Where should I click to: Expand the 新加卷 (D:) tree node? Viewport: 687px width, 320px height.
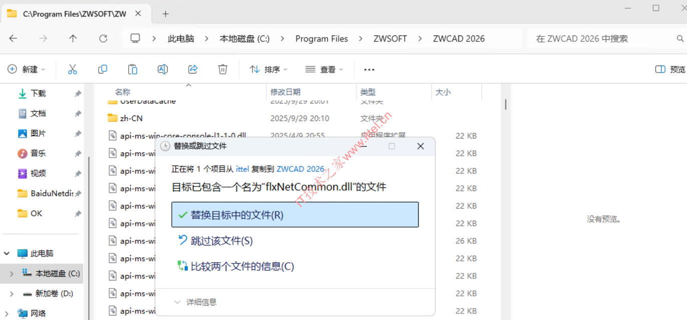pyautogui.click(x=12, y=293)
